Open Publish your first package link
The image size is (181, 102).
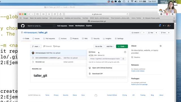pos(139,84)
